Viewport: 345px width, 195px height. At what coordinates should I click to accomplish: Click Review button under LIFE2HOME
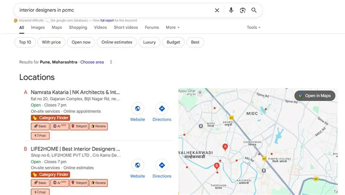[98, 183]
